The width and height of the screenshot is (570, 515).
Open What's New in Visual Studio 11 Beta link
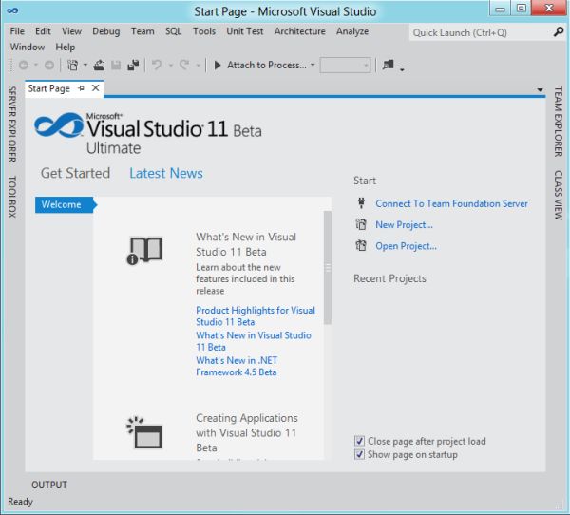[254, 341]
